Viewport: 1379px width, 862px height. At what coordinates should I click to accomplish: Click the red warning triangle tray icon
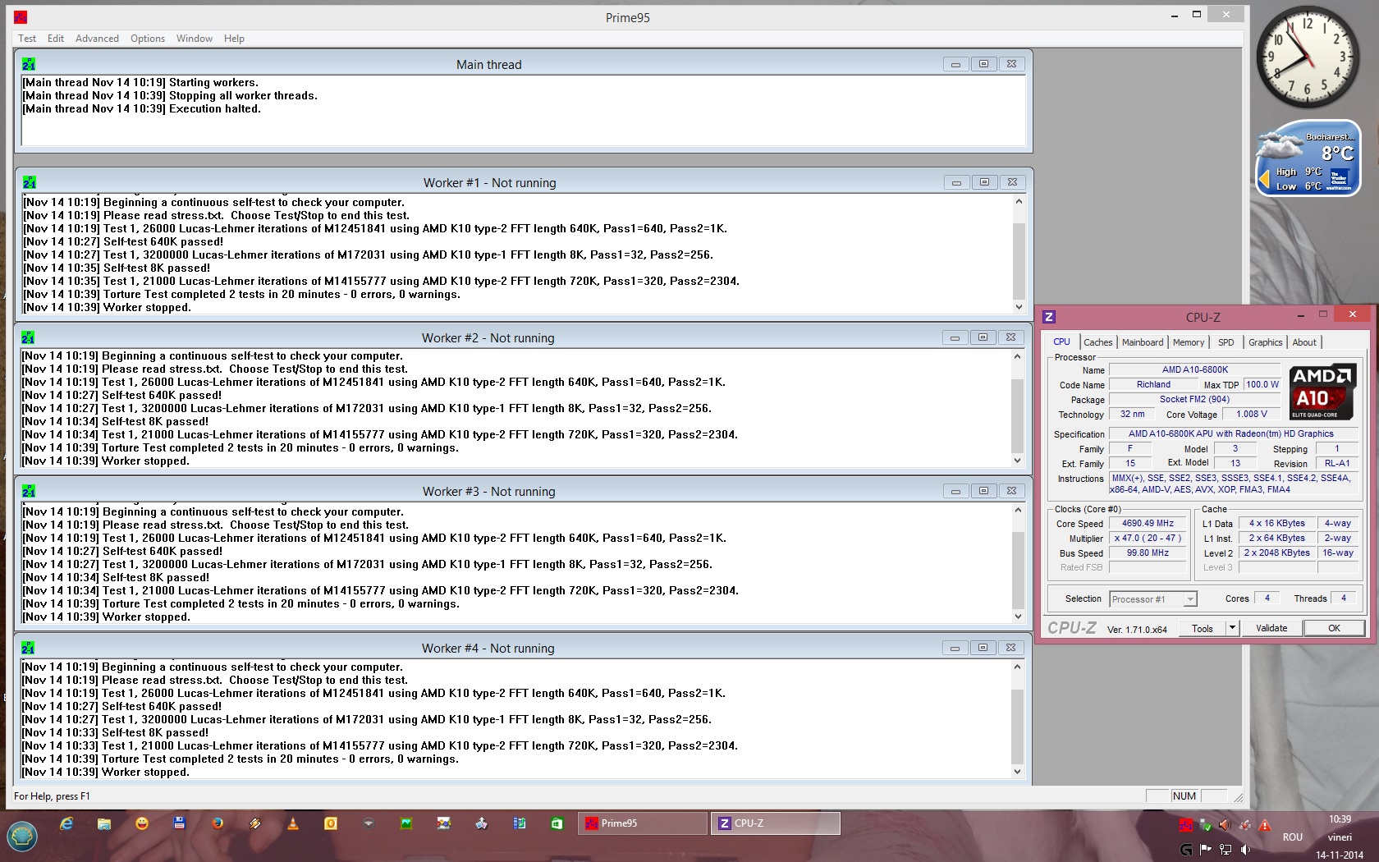pyautogui.click(x=1265, y=825)
